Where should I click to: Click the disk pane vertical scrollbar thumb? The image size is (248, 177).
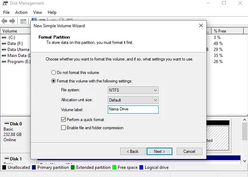(x=244, y=131)
